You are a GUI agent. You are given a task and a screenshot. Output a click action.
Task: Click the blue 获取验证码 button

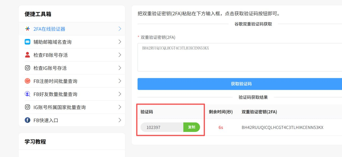click(x=240, y=84)
